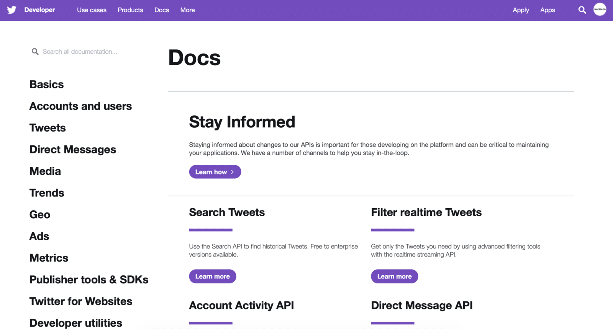Viewport: 613px width, 329px height.
Task: Open Apps from the top bar
Action: [547, 10]
